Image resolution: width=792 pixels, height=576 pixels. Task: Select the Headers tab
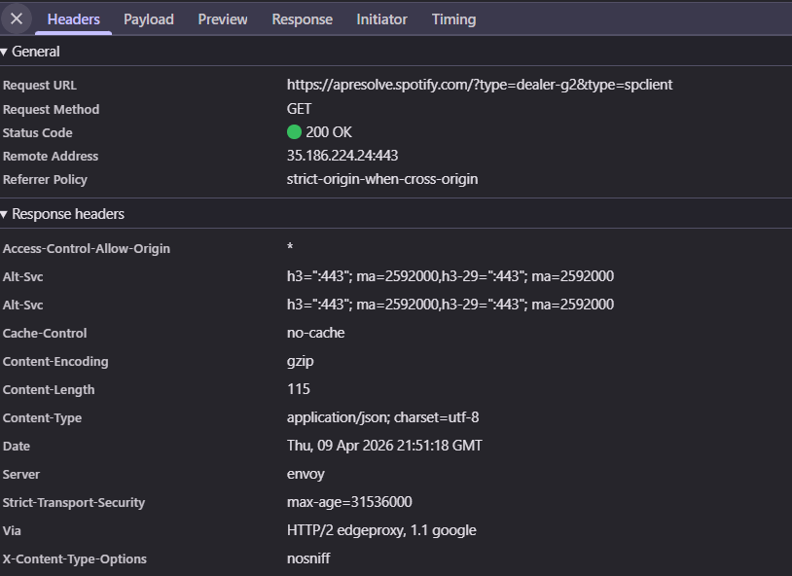[73, 18]
